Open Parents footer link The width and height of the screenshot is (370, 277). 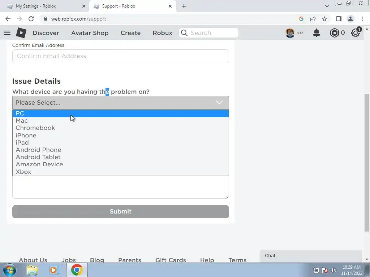[130, 260]
